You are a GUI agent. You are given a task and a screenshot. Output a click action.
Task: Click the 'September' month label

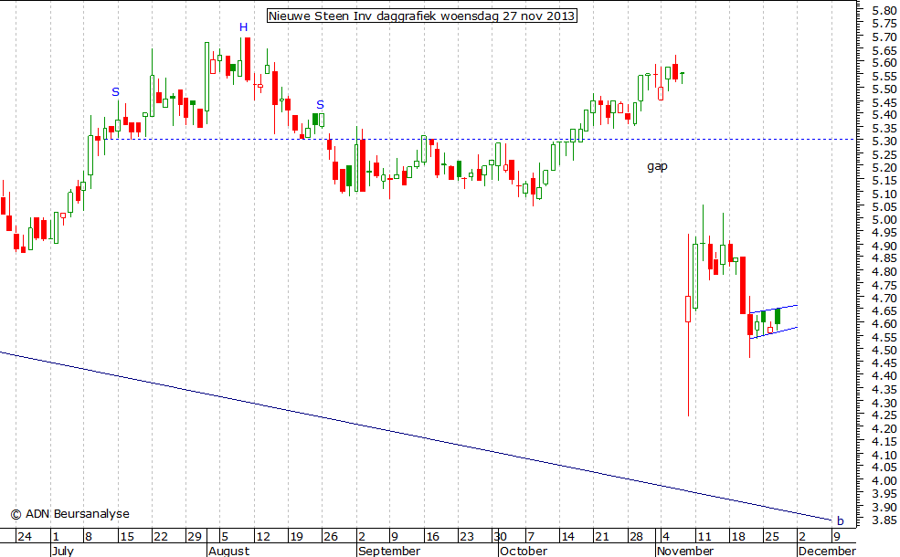pos(389,551)
